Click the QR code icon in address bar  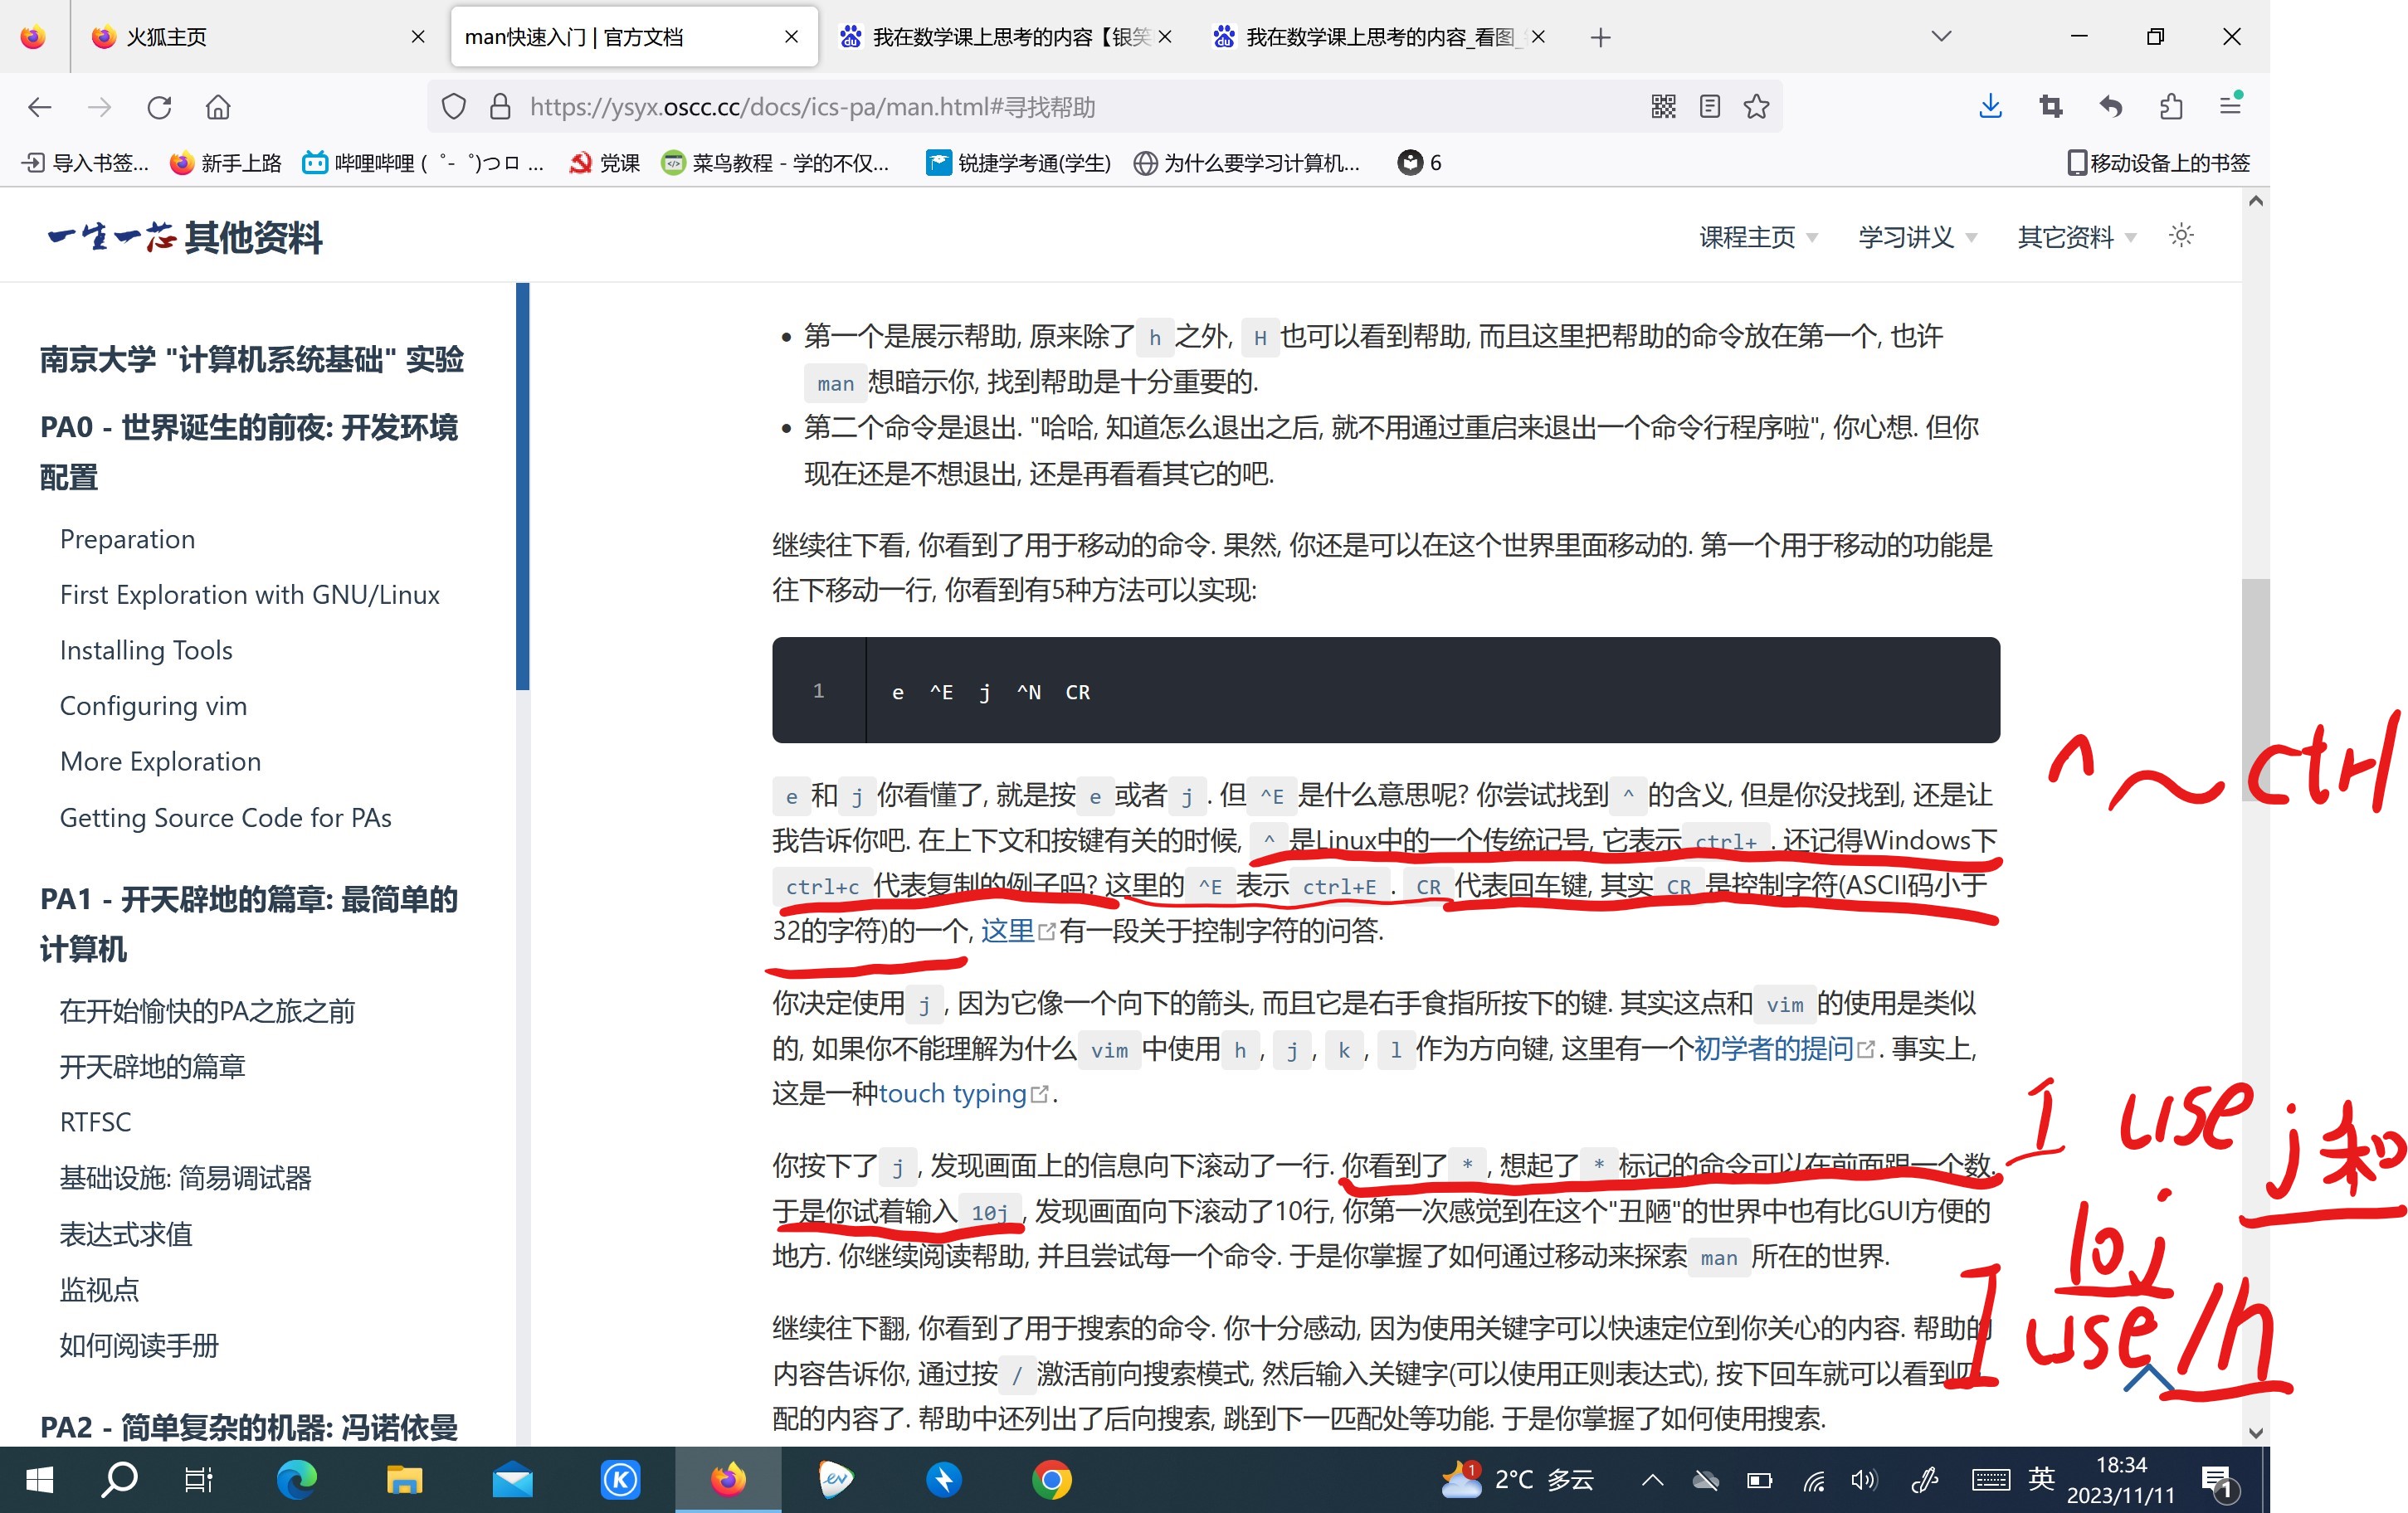[1663, 107]
